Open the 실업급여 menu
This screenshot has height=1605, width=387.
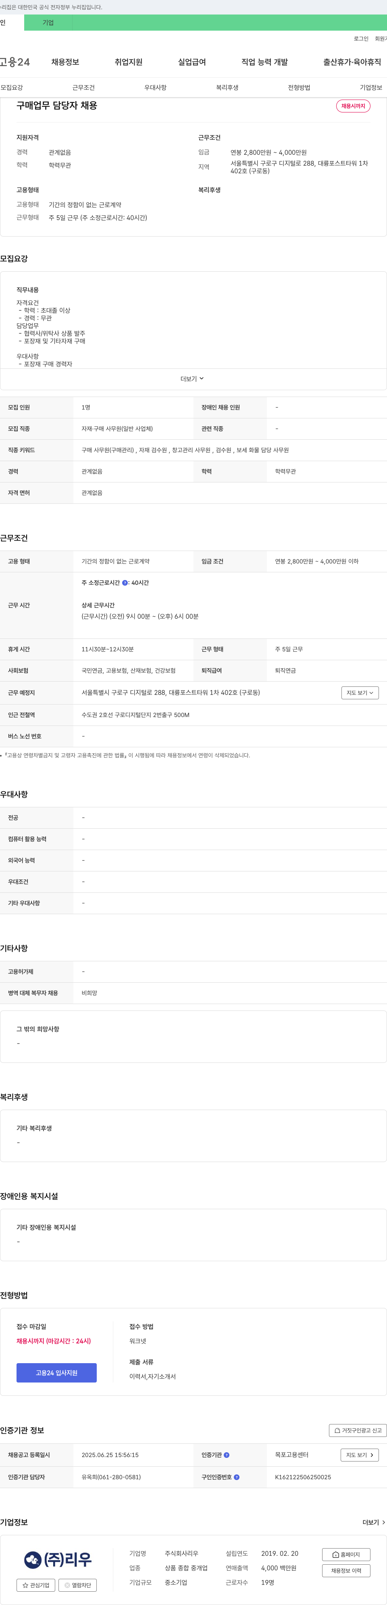(192, 62)
